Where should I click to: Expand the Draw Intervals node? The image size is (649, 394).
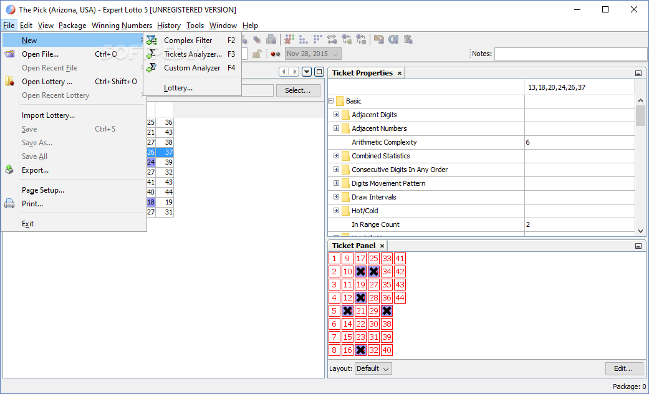[x=337, y=196]
